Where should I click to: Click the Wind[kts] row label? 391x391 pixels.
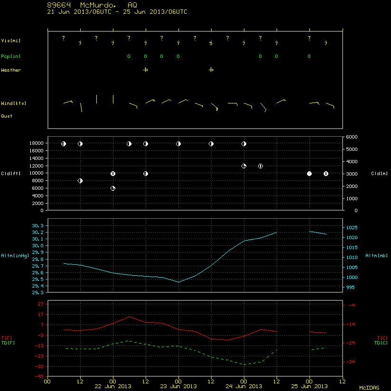(x=13, y=103)
